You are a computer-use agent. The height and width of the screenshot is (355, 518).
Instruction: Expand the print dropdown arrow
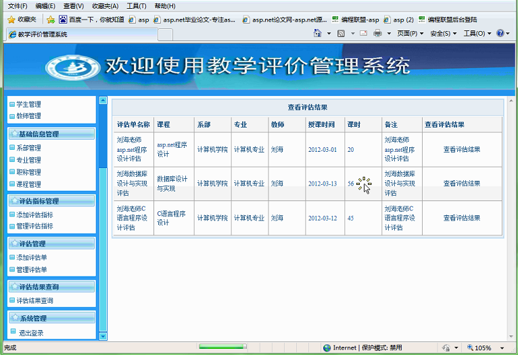pyautogui.click(x=389, y=33)
